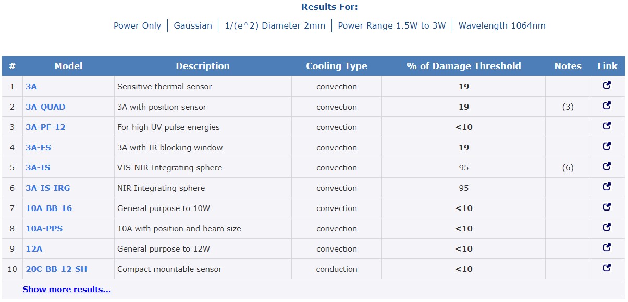Sort by the Model column header
The image size is (628, 302).
click(68, 66)
